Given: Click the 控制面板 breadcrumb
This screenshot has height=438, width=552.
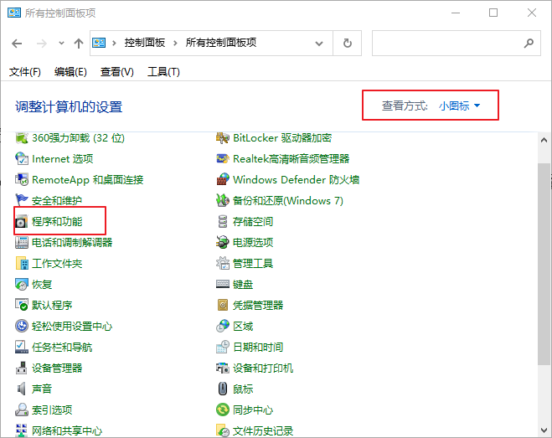Looking at the screenshot, I should click(145, 43).
